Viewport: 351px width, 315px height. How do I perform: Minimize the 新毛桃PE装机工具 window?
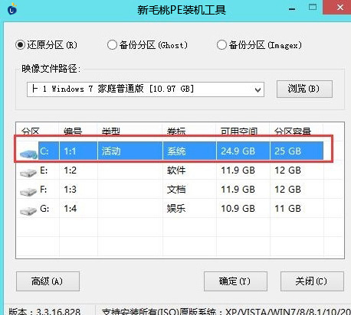[x=292, y=9]
